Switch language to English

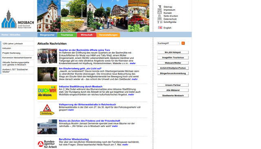tap(167, 28)
